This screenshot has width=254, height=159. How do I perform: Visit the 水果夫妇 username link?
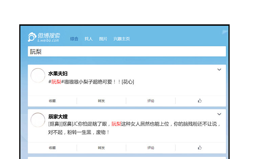coord(58,73)
